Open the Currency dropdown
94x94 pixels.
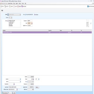(12, 17)
